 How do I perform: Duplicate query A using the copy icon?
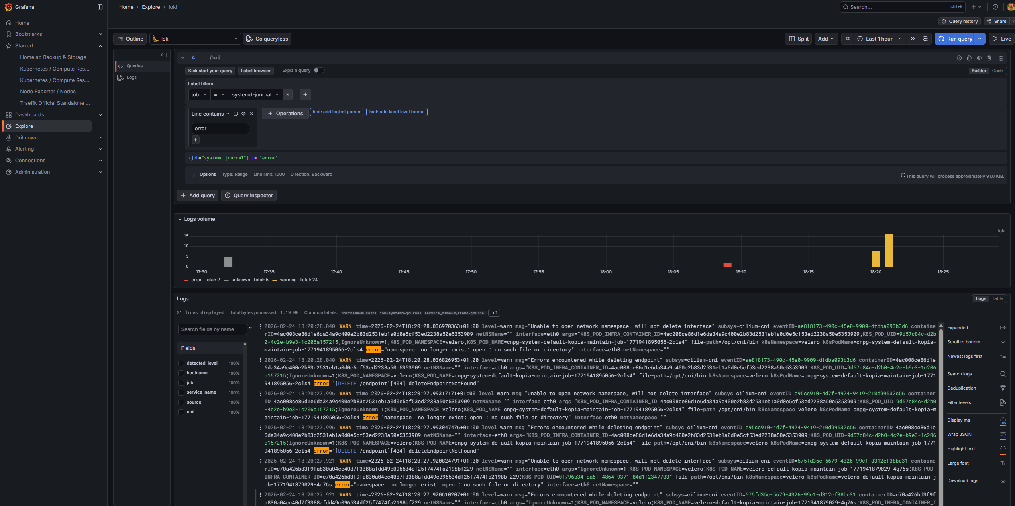(969, 58)
